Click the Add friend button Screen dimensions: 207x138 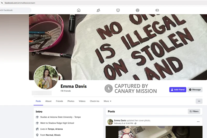coord(178,90)
